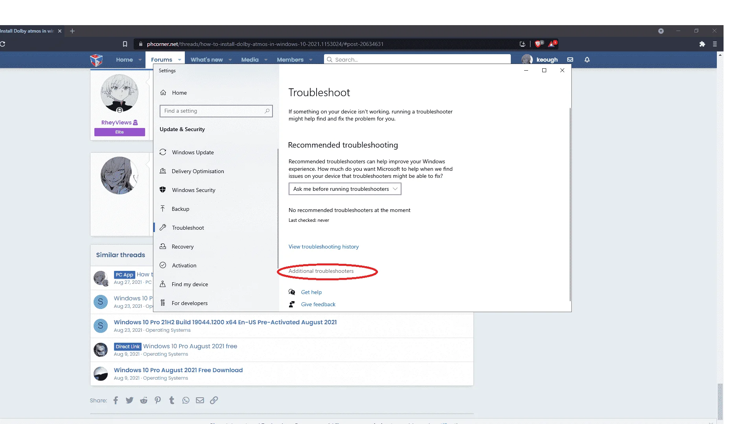Image resolution: width=755 pixels, height=424 pixels.
Task: Expand the Forums menu arrow
Action: tap(180, 60)
